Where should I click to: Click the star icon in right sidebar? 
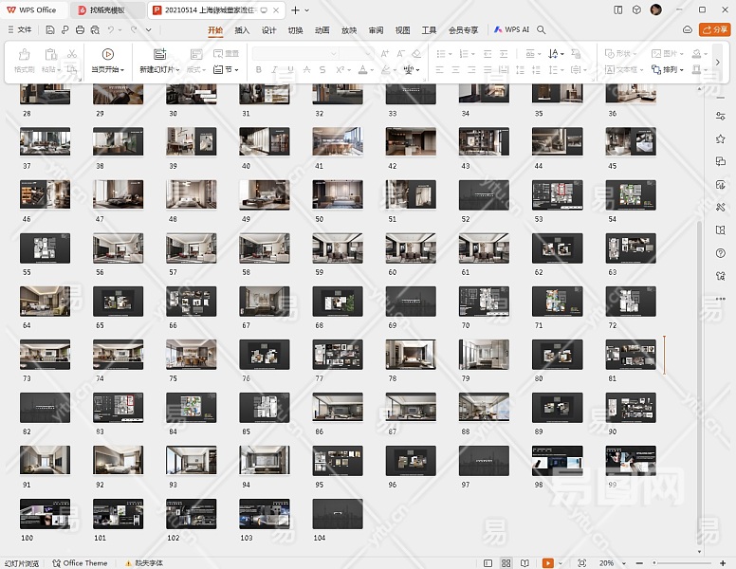tap(721, 138)
